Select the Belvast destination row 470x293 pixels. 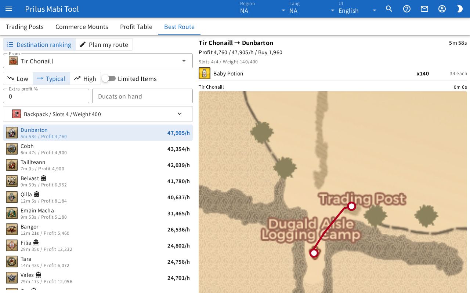click(x=98, y=181)
